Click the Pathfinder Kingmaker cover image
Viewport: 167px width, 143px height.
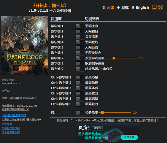(x=24, y=45)
